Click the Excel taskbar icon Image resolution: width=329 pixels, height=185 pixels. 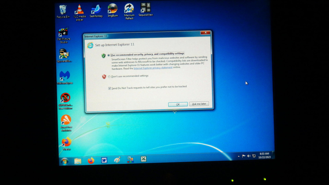pos(144,159)
